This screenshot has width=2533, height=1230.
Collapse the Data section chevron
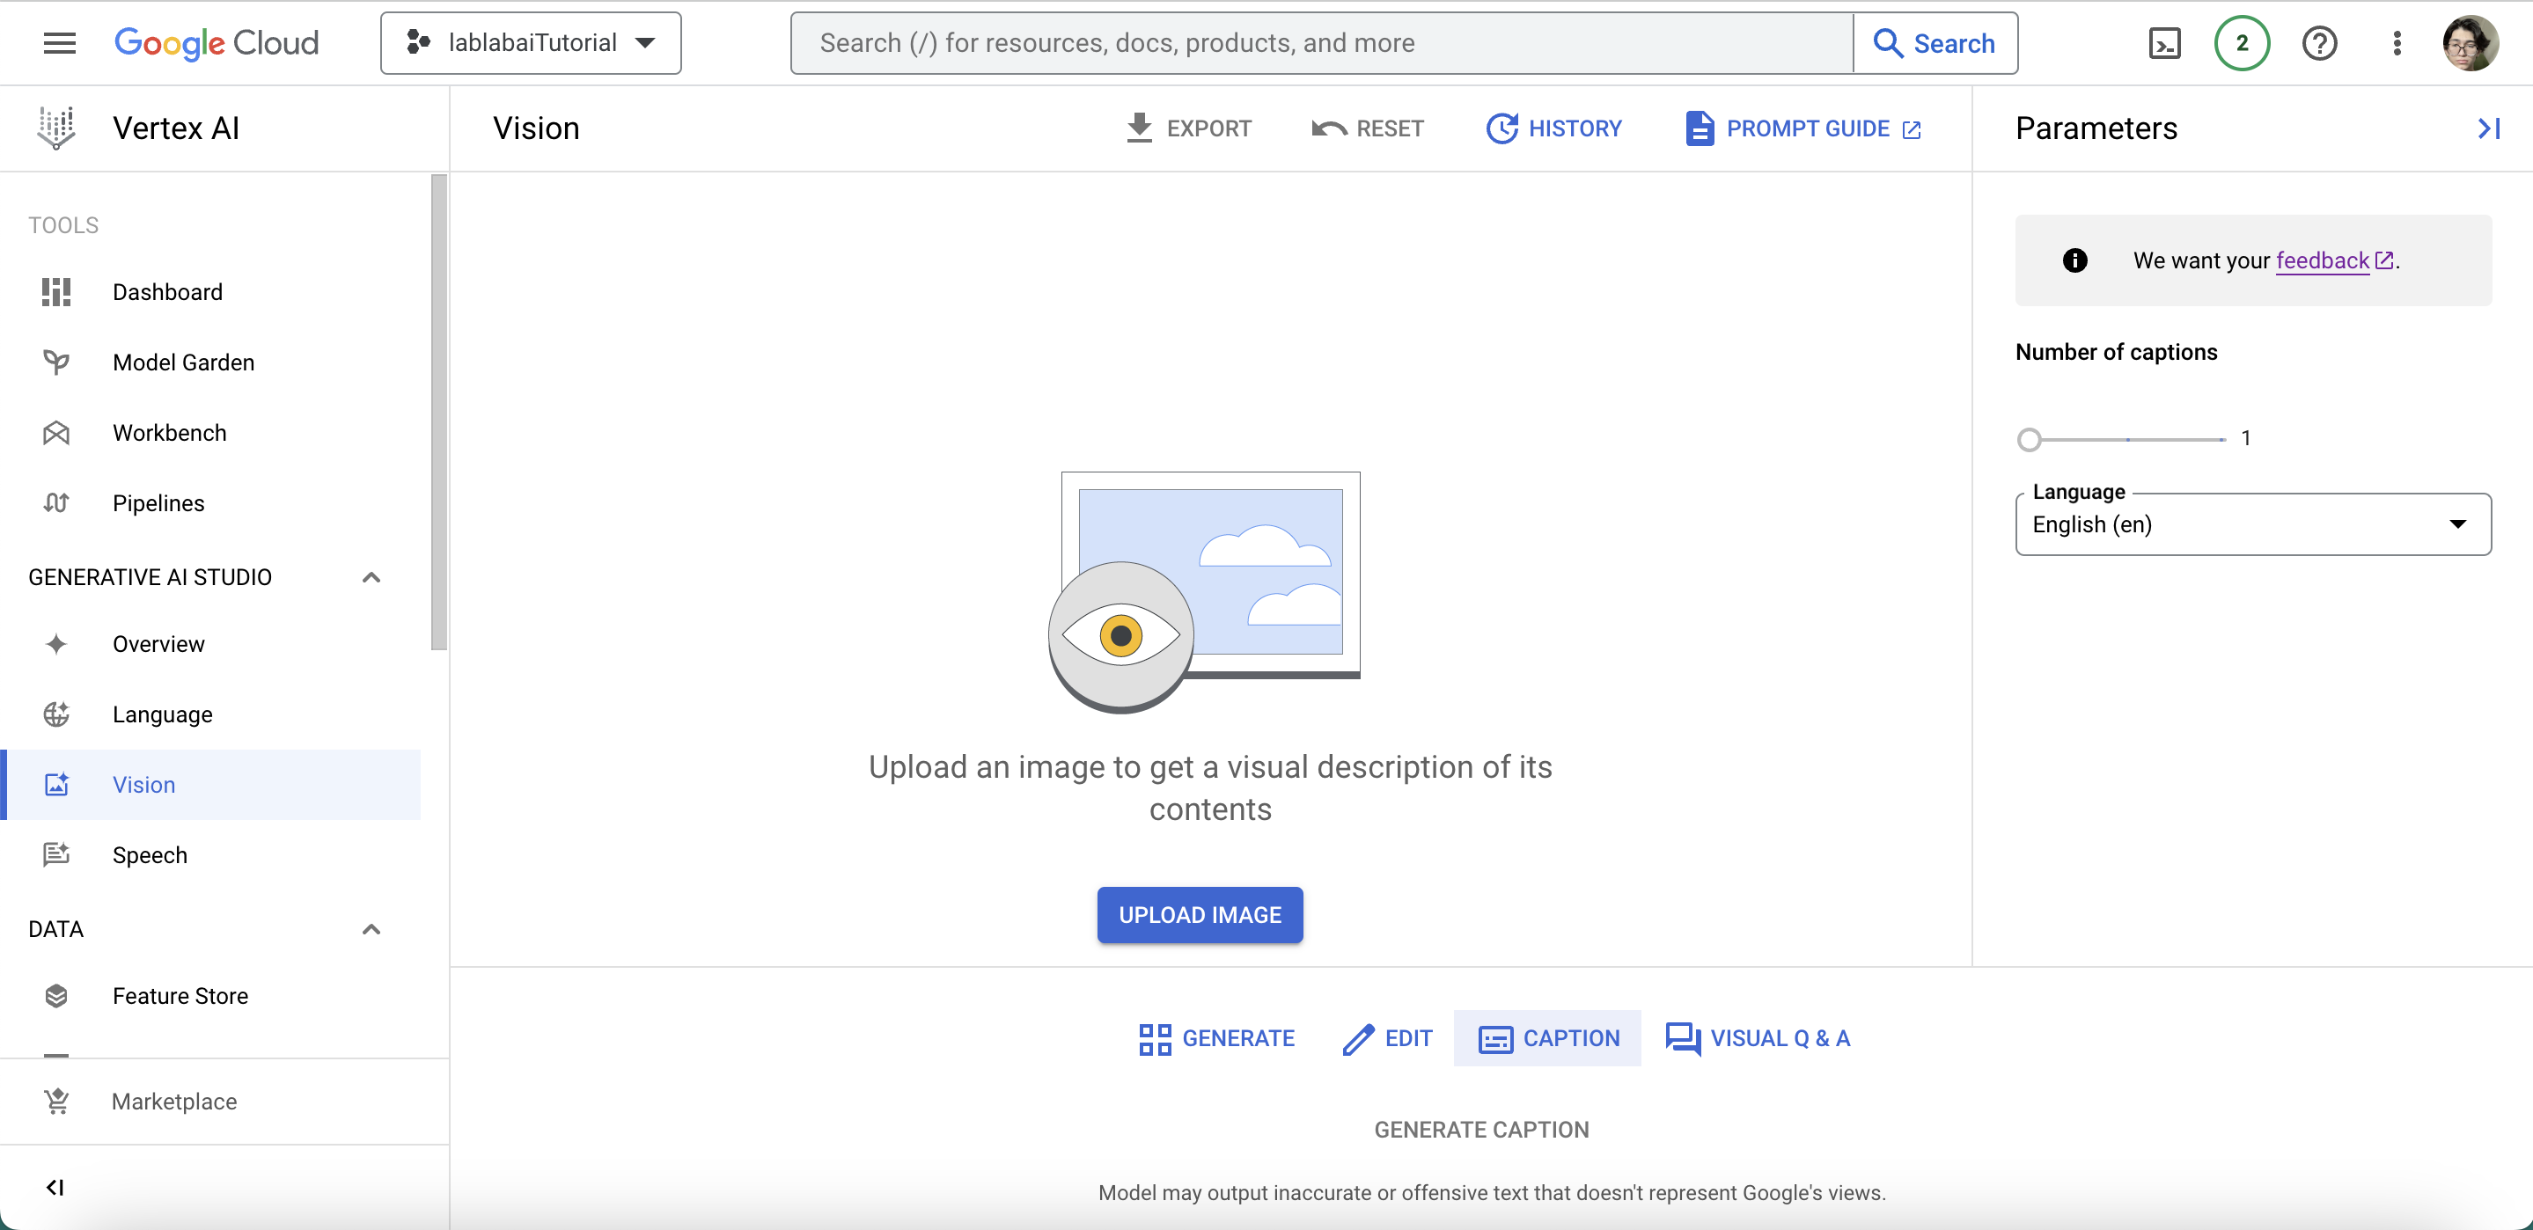point(371,929)
